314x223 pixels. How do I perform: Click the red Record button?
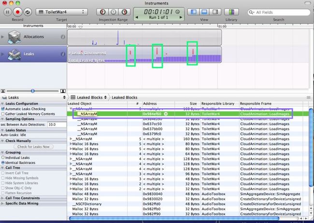(x=17, y=12)
